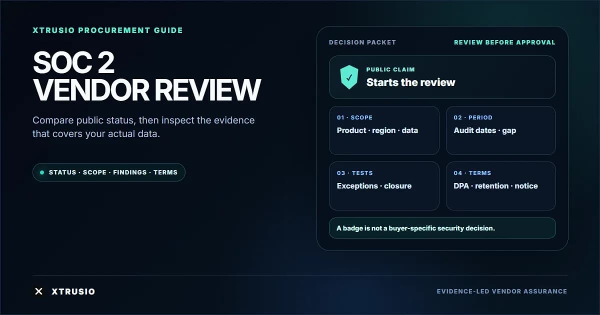The height and width of the screenshot is (315, 600).
Task: Open the 01 · Scope card
Action: pos(384,130)
